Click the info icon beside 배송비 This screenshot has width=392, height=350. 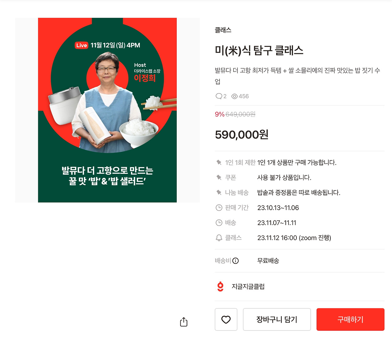pos(236,261)
